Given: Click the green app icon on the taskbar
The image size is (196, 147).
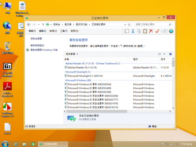Looking at the screenshot, I should [x=33, y=144].
